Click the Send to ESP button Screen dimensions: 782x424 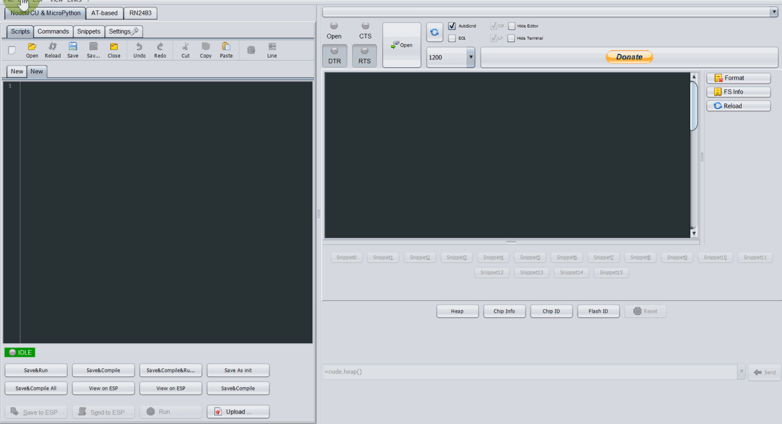point(103,412)
